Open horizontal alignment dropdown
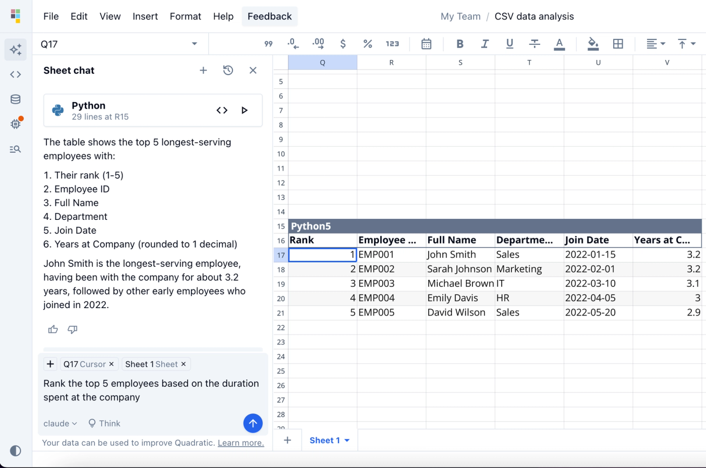The width and height of the screenshot is (706, 468). click(x=656, y=44)
